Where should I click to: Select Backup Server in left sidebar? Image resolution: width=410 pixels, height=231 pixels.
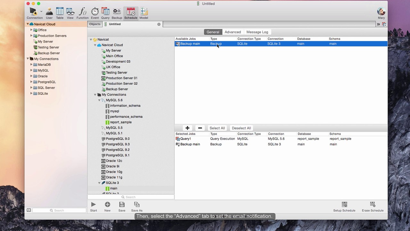tap(49, 53)
